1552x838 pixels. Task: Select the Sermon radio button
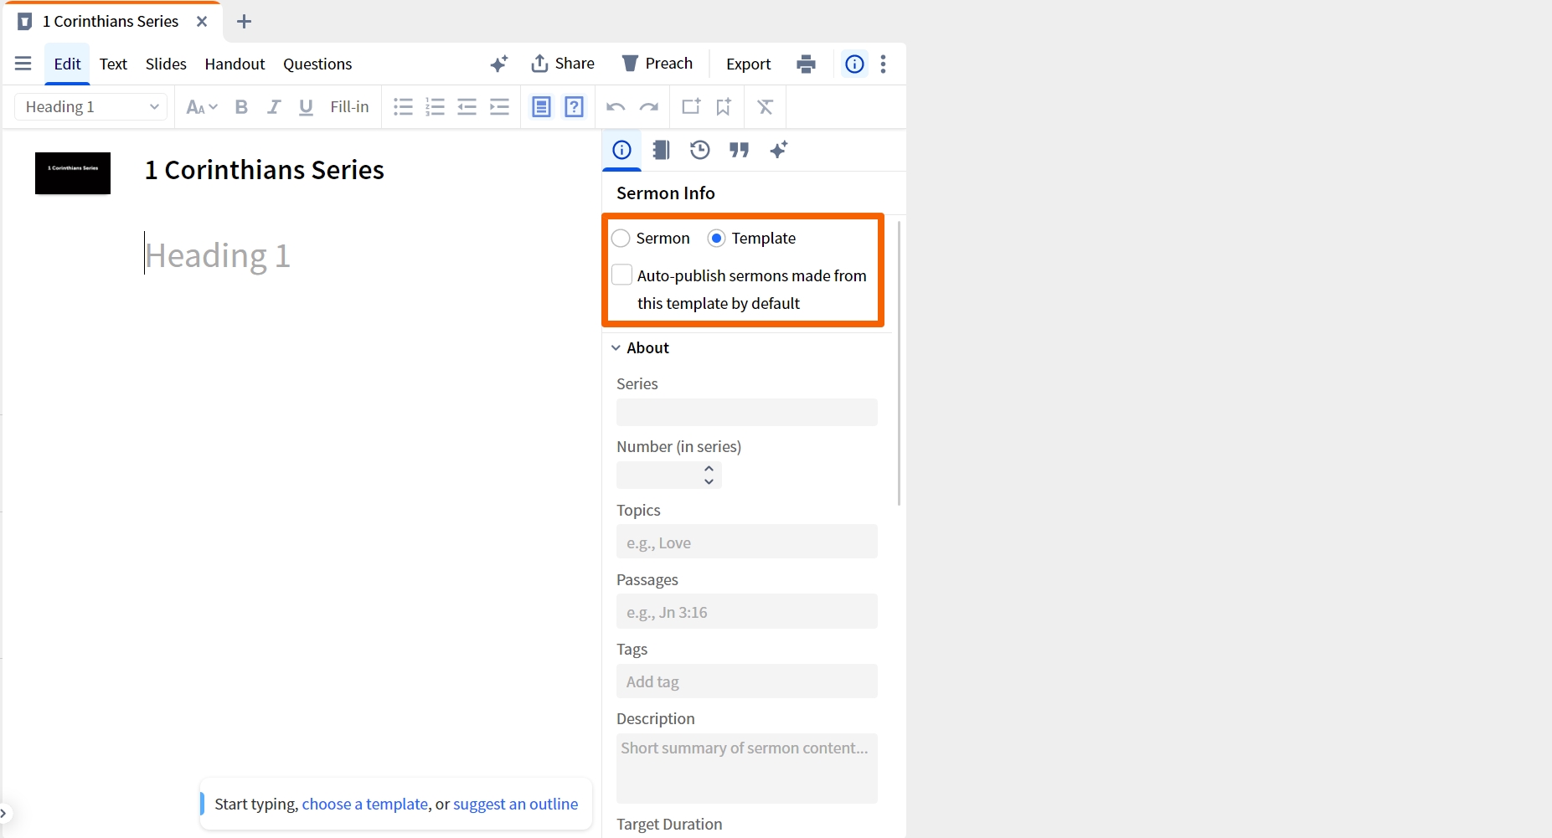(621, 239)
